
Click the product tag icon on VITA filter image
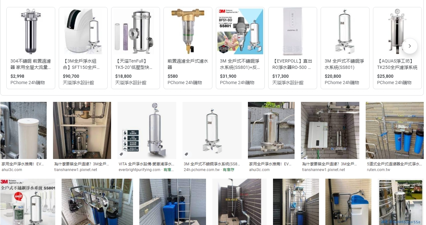[121, 154]
